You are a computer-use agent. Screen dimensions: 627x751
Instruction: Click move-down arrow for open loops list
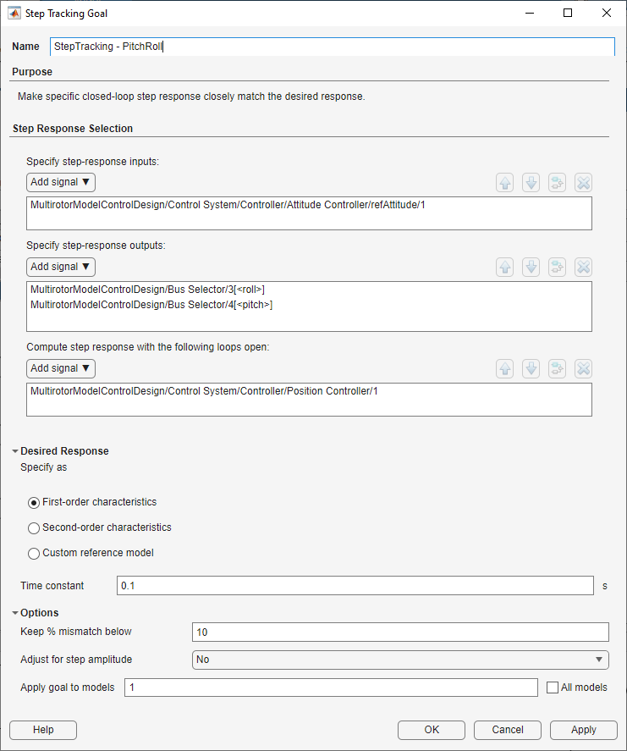(531, 368)
